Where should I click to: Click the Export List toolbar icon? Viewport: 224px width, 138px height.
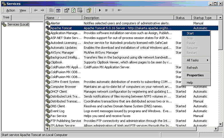tap(80, 10)
